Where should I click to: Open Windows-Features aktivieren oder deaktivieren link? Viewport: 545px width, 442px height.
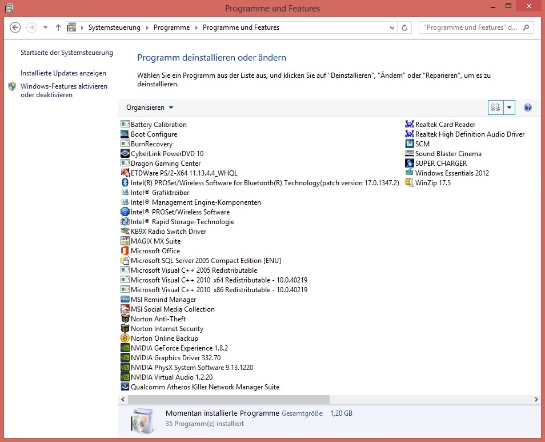(x=64, y=90)
